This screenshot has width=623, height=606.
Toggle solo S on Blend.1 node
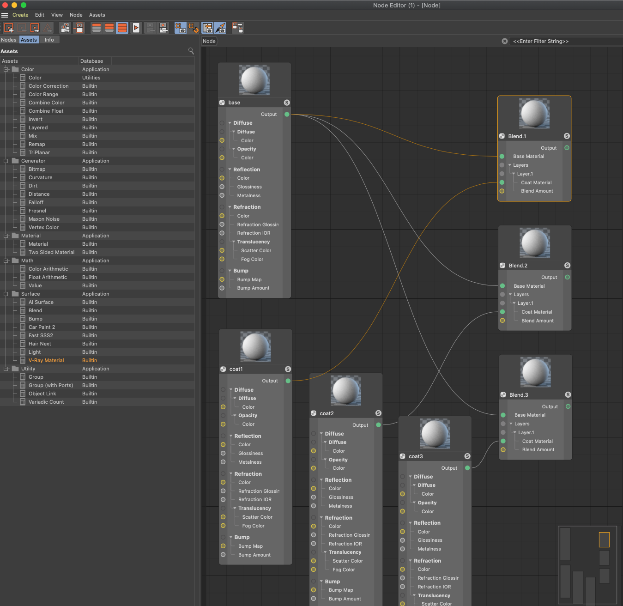point(567,136)
